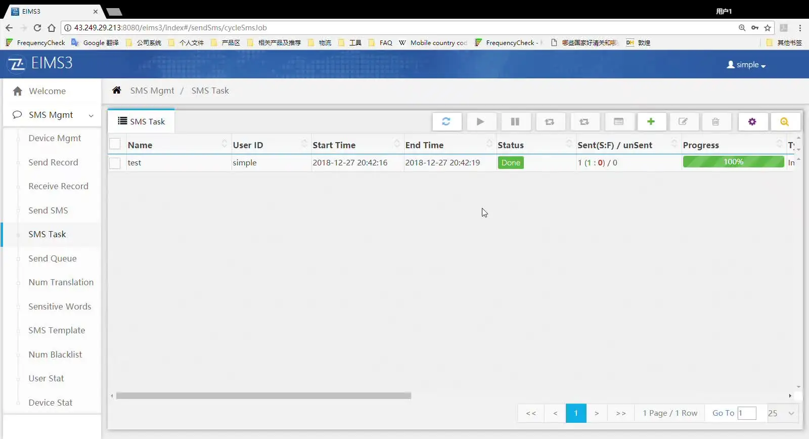Open Send Record in the sidebar
Screen dimensions: 809x439
(x=53, y=162)
